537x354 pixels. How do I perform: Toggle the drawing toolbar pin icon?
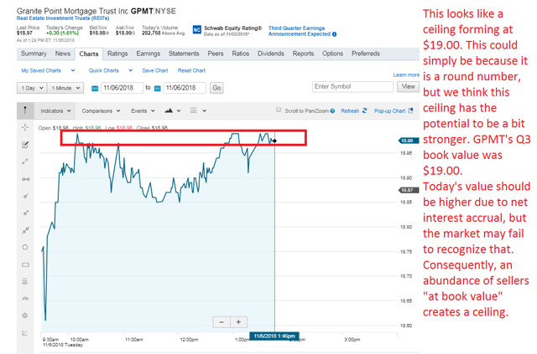[x=25, y=110]
